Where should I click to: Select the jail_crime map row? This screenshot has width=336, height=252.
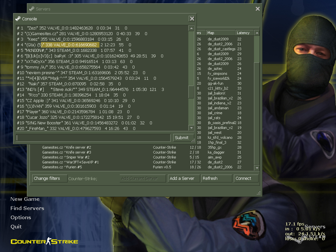(x=225, y=113)
